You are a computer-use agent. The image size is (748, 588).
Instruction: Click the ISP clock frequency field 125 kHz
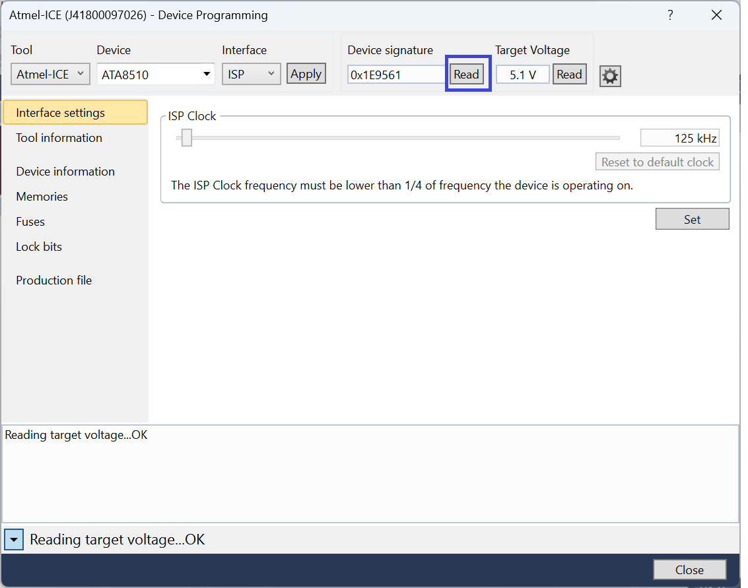[680, 139]
